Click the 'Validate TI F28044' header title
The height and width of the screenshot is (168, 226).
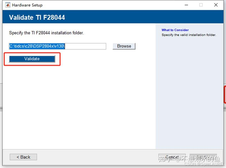37,17
